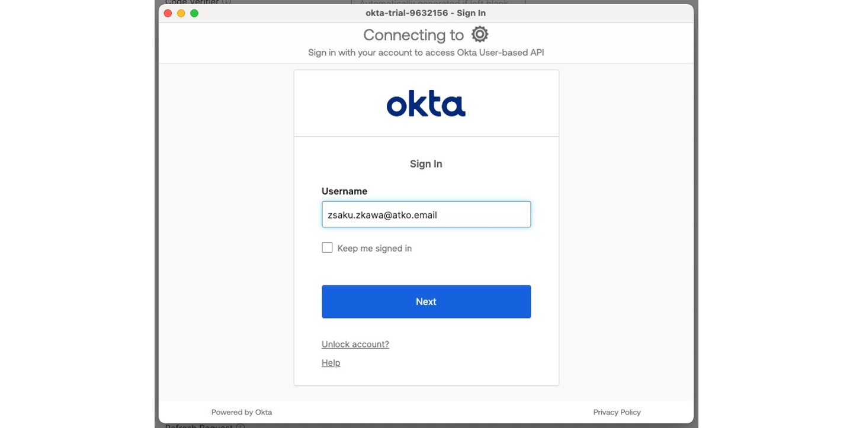This screenshot has width=853, height=428.
Task: Click the info icon beside Code Verifier
Action: click(x=226, y=2)
